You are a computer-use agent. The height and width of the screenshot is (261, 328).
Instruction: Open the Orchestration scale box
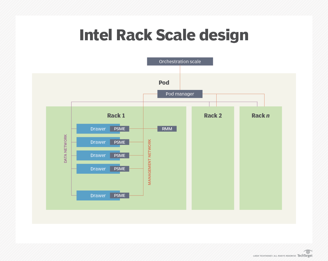pos(180,61)
